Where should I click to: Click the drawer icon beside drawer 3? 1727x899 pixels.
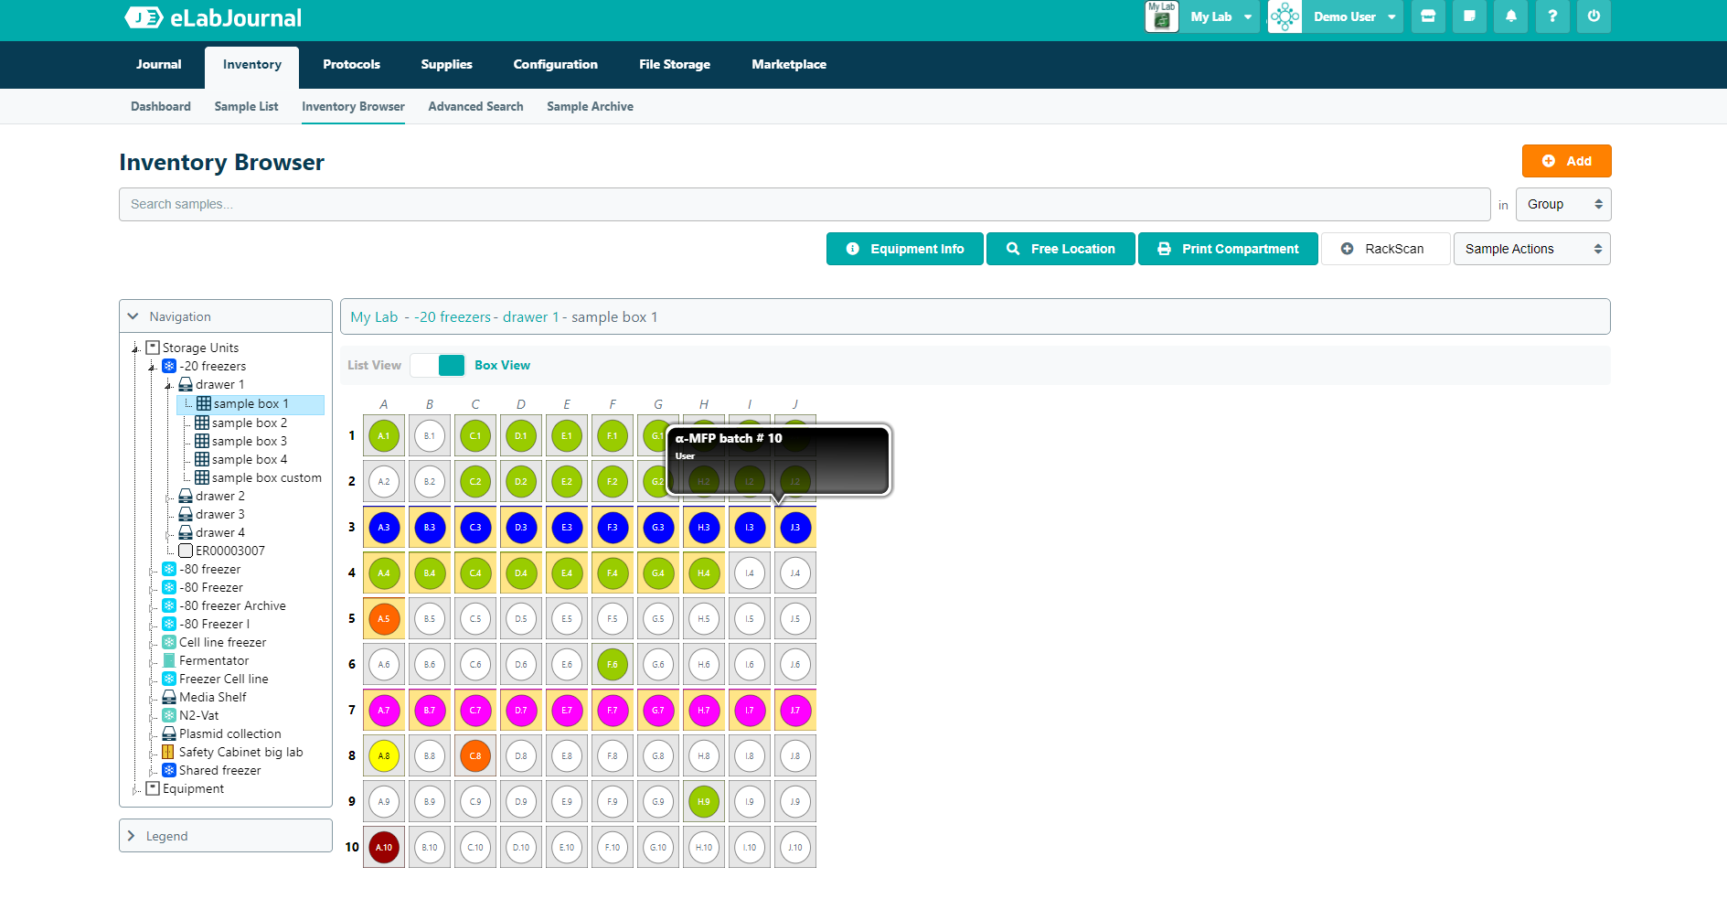point(186,514)
